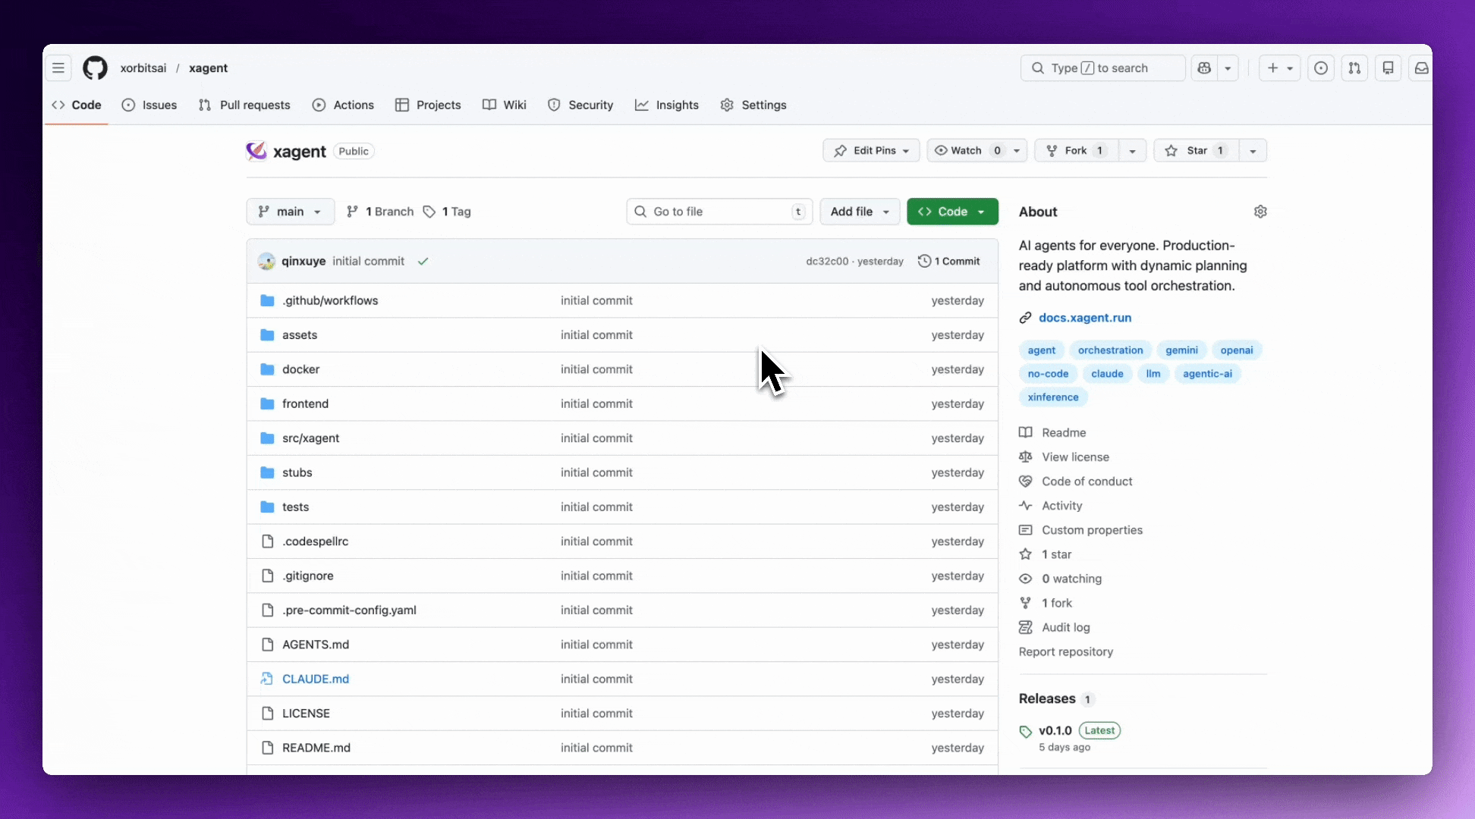Open the repository Settings tab

point(753,105)
